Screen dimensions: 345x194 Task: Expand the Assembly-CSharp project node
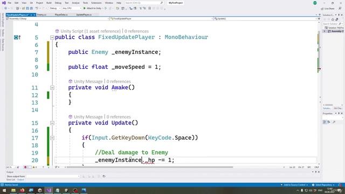325,31
